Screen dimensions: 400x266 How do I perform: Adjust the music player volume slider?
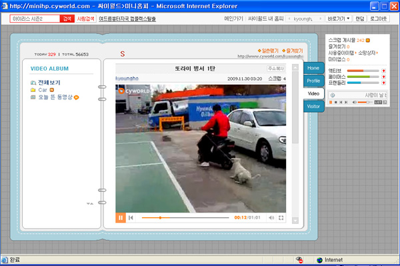coord(365,102)
